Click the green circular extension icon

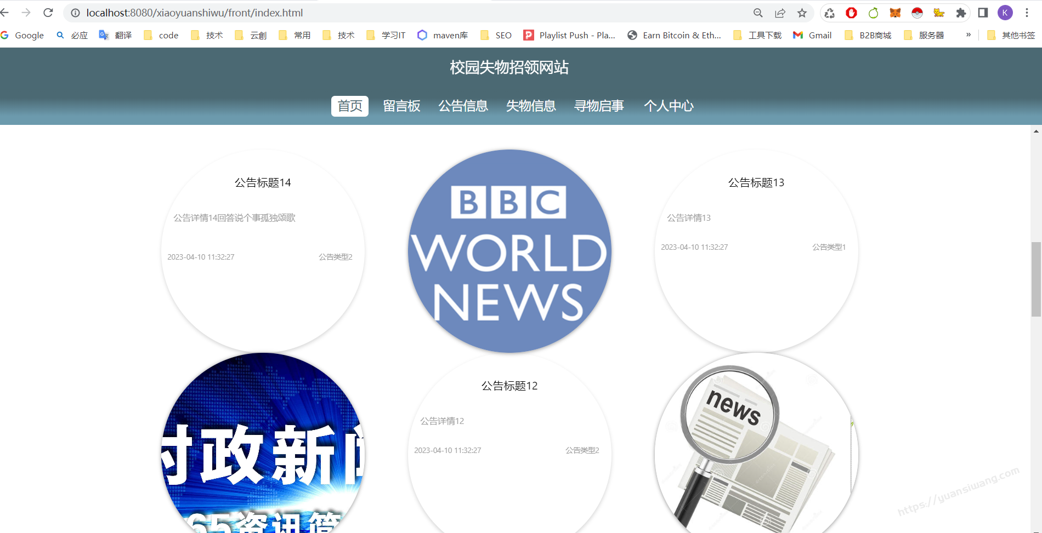click(x=873, y=13)
